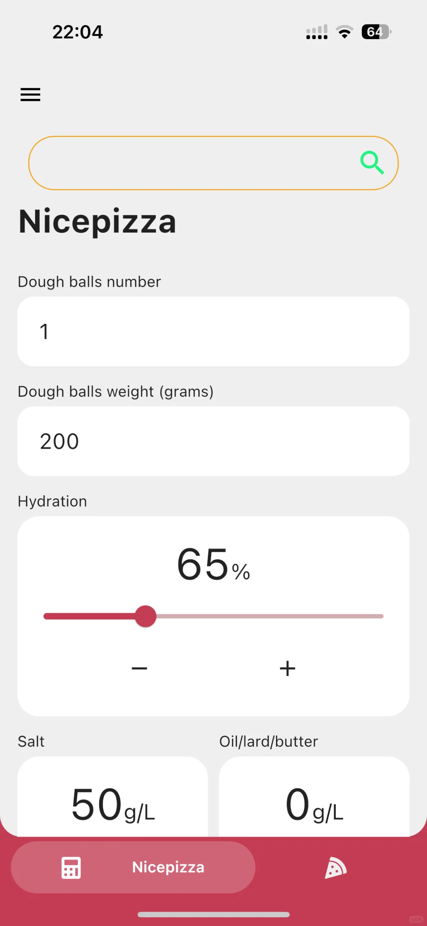Tap the 22:04 clock in status bar
This screenshot has width=427, height=926.
[x=77, y=32]
